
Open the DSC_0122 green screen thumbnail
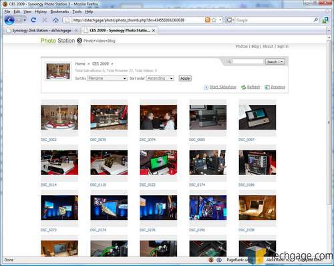point(158,162)
